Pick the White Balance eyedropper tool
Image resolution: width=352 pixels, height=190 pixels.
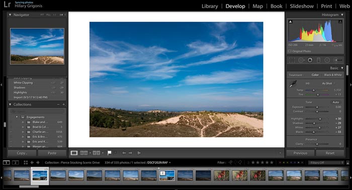[x=293, y=84]
